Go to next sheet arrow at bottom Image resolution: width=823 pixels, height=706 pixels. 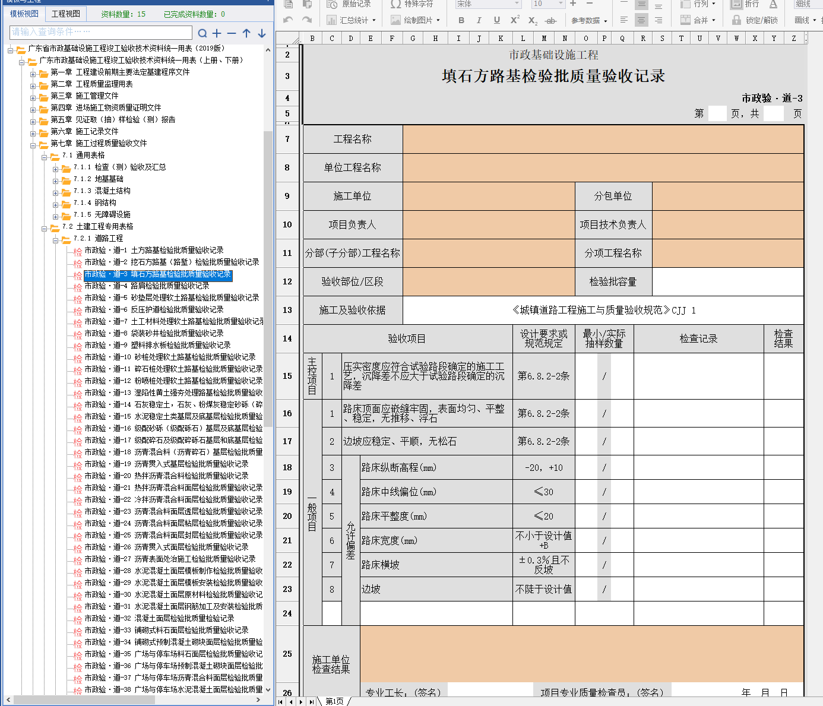[301, 702]
